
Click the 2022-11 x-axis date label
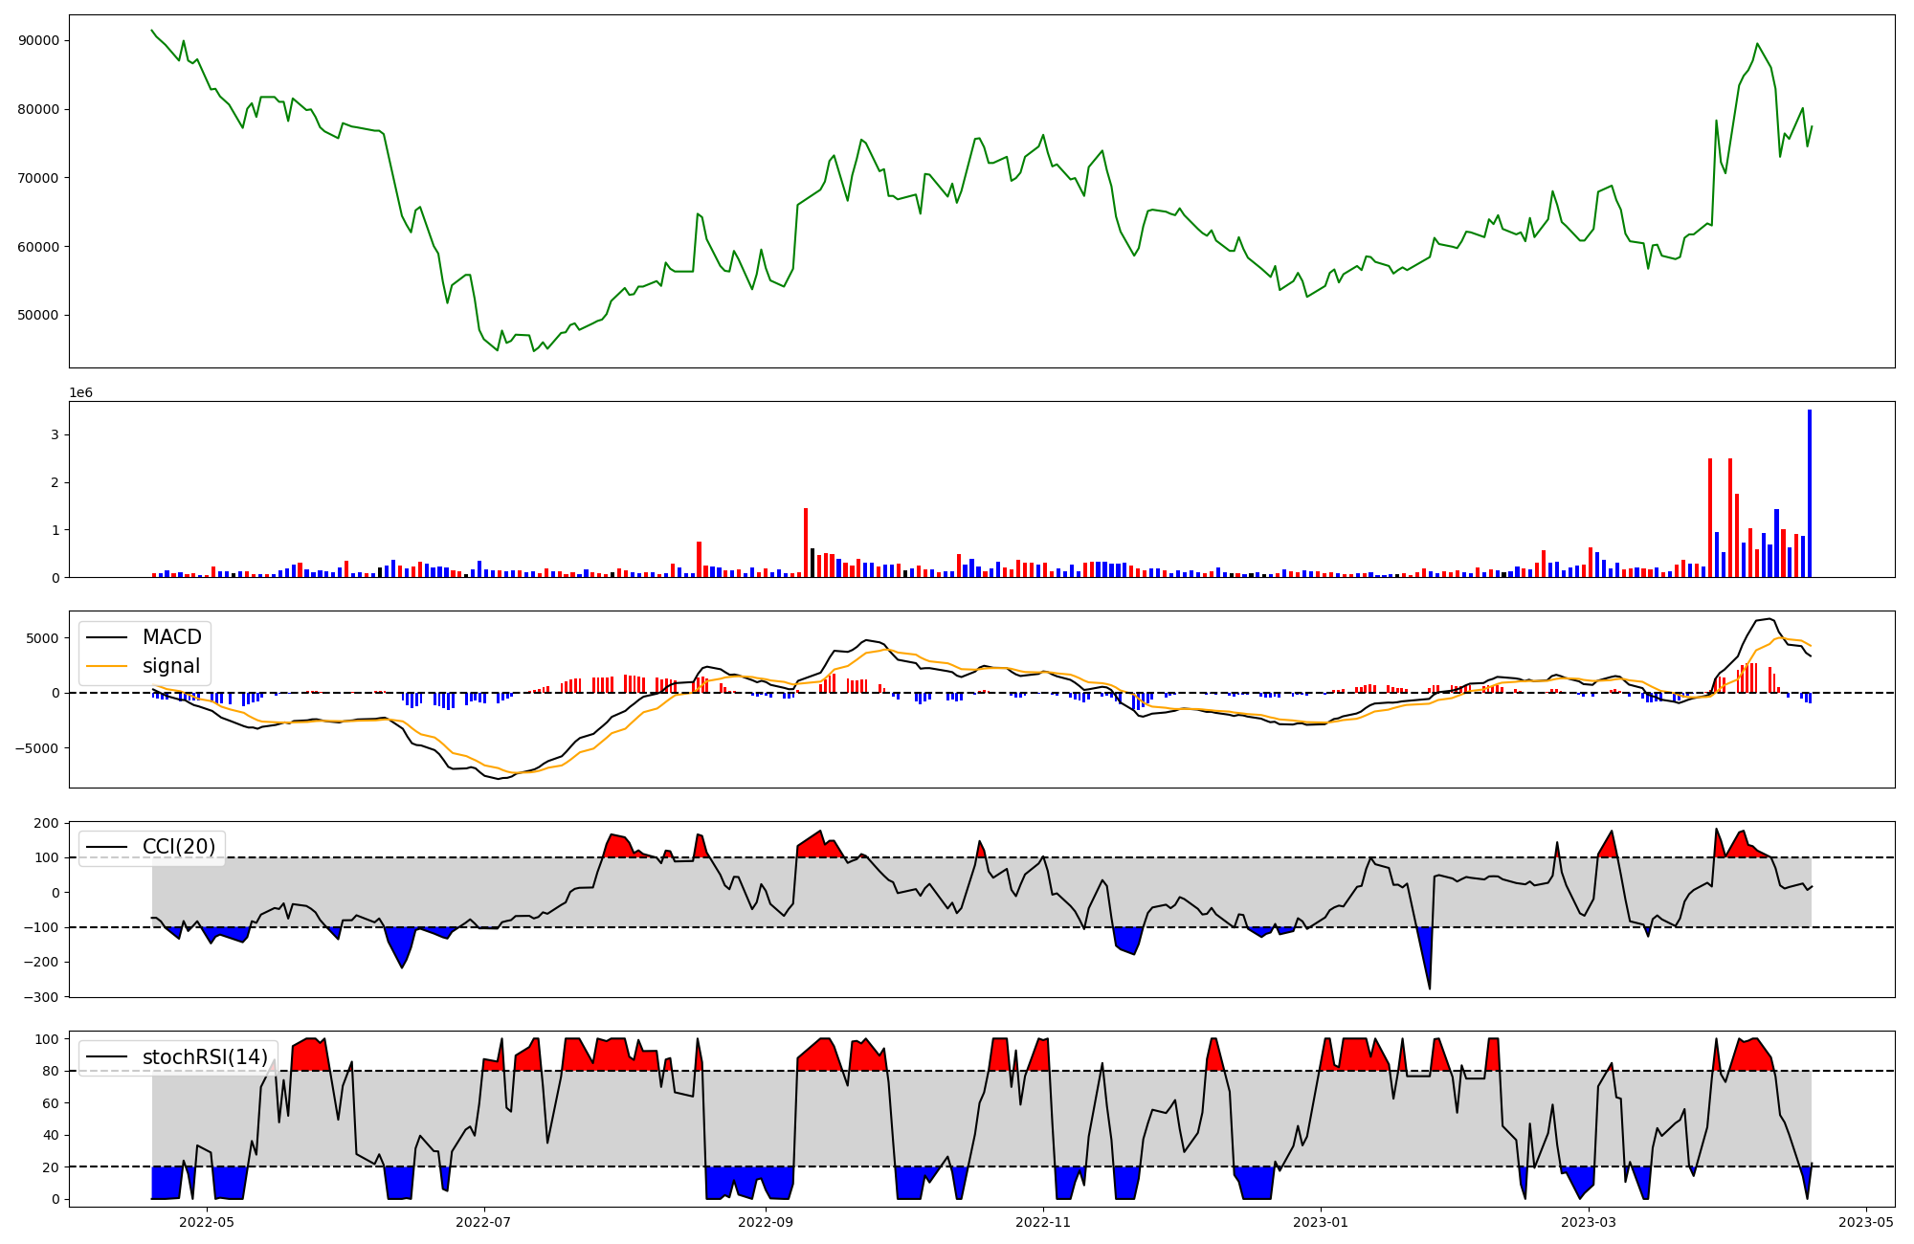tap(1043, 1222)
